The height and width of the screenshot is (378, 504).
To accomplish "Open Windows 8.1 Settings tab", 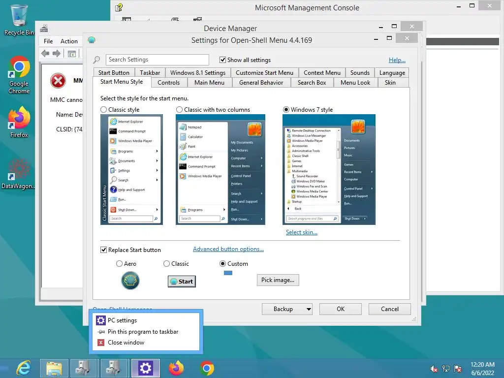I will (198, 73).
